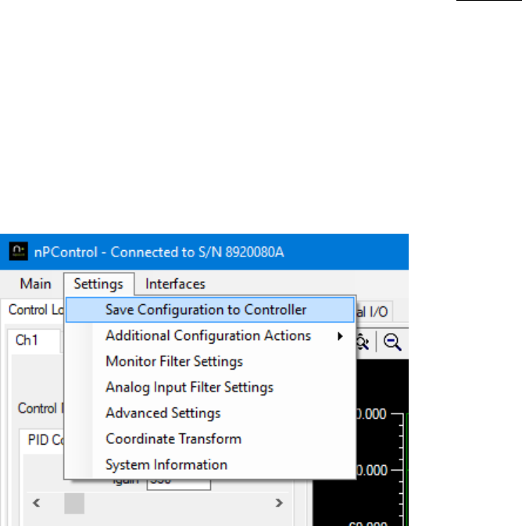The width and height of the screenshot is (522, 526).
Task: Open Monitor Filter Settings
Action: [210, 362]
